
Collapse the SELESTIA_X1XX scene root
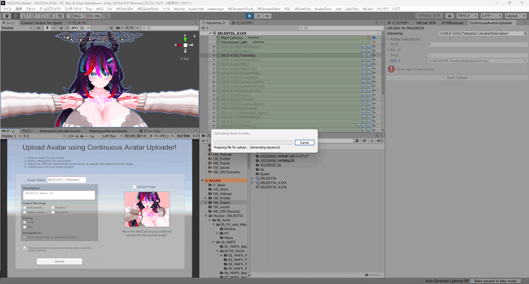[x=210, y=33]
